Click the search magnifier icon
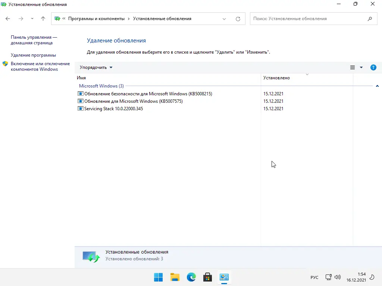Image resolution: width=382 pixels, height=286 pixels. 370,19
